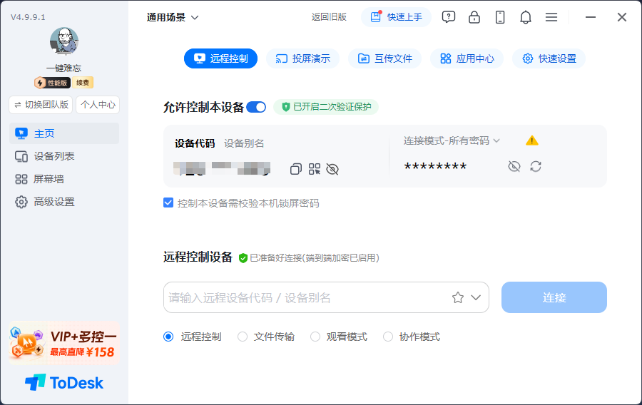642x405 pixels.
Task: Open the mobile phone device icon
Action: point(500,17)
